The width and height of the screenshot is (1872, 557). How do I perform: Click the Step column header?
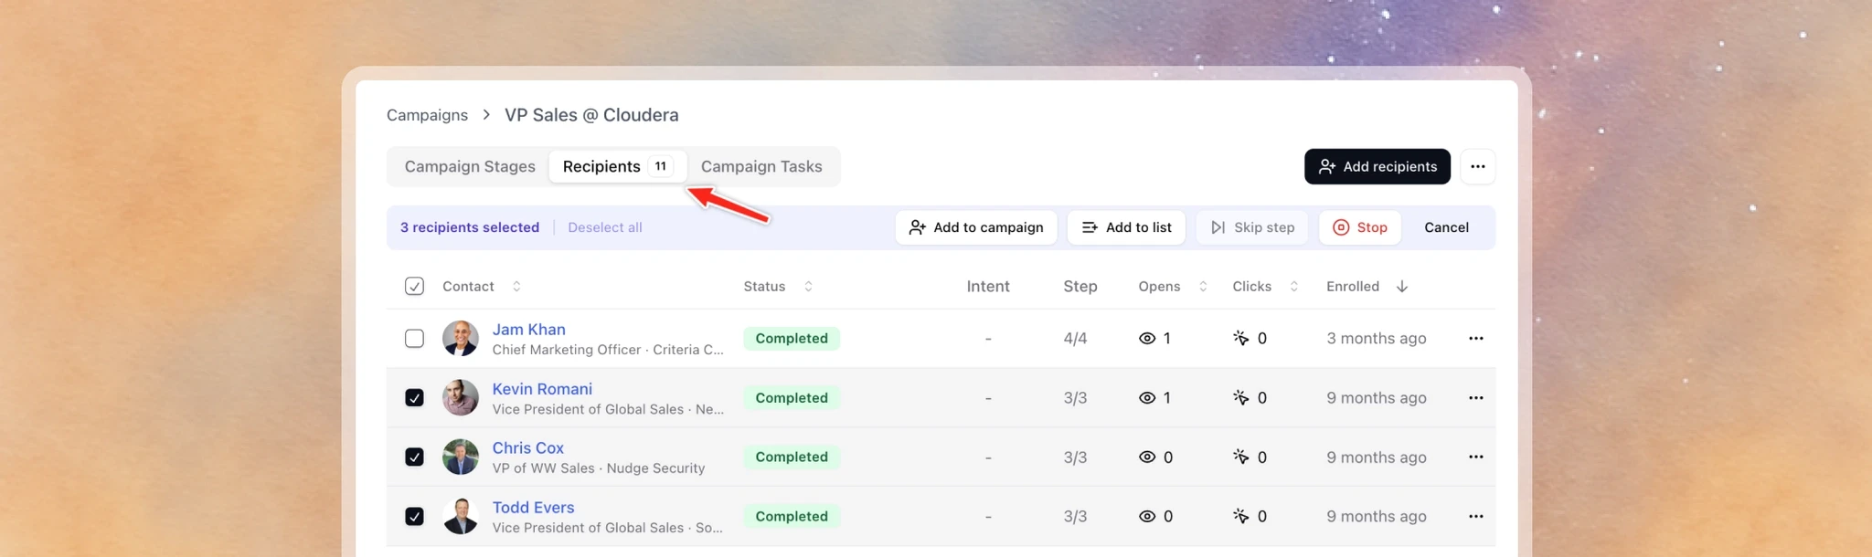click(1080, 286)
